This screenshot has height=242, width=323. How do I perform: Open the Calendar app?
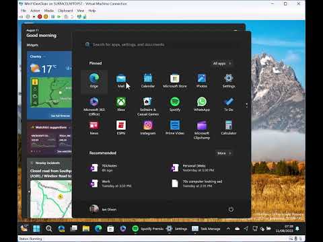(x=148, y=81)
